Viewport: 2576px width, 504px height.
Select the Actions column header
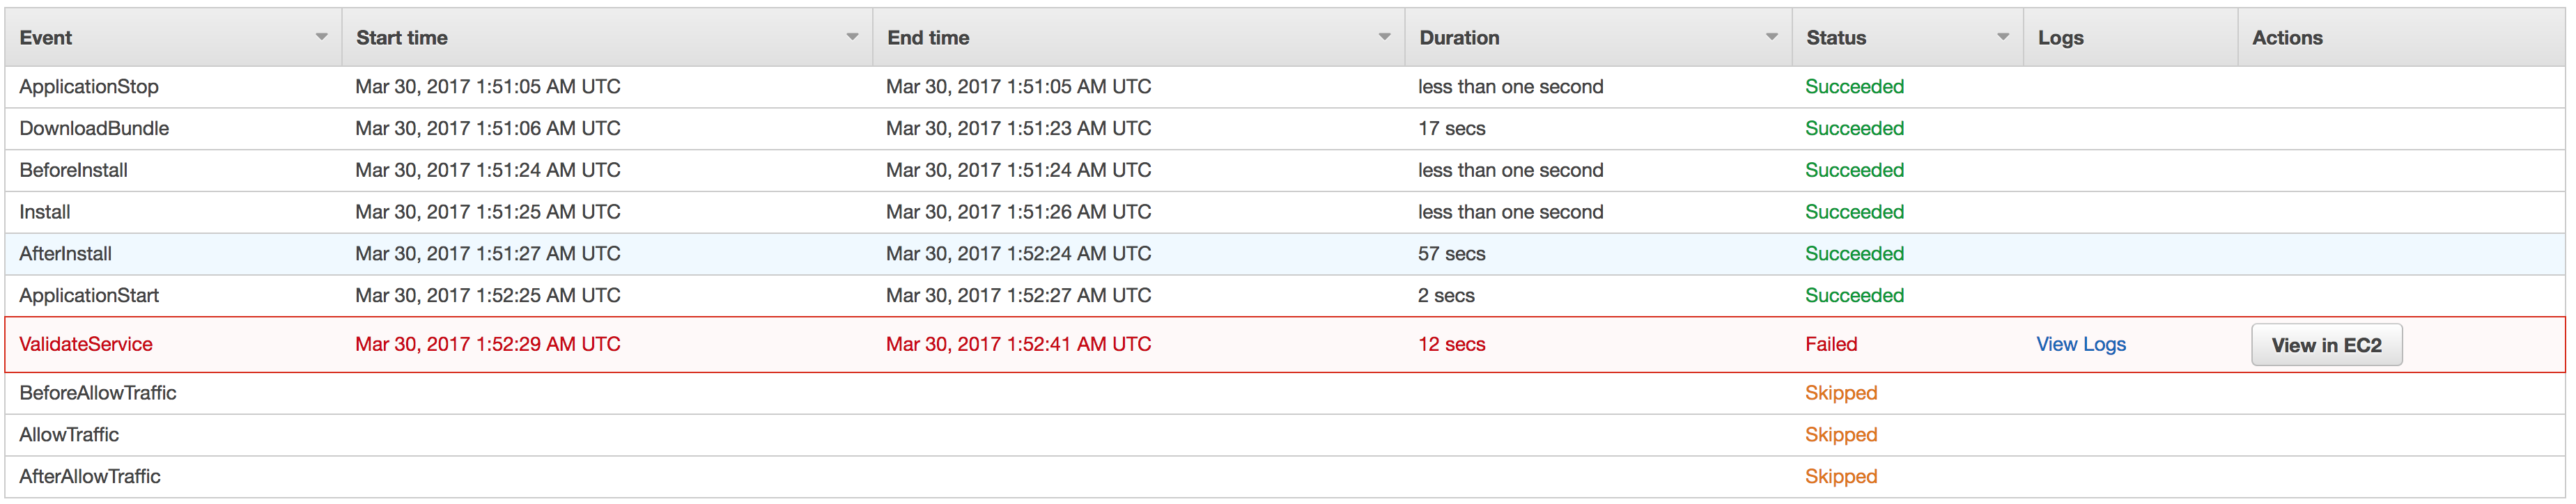pyautogui.click(x=2401, y=37)
